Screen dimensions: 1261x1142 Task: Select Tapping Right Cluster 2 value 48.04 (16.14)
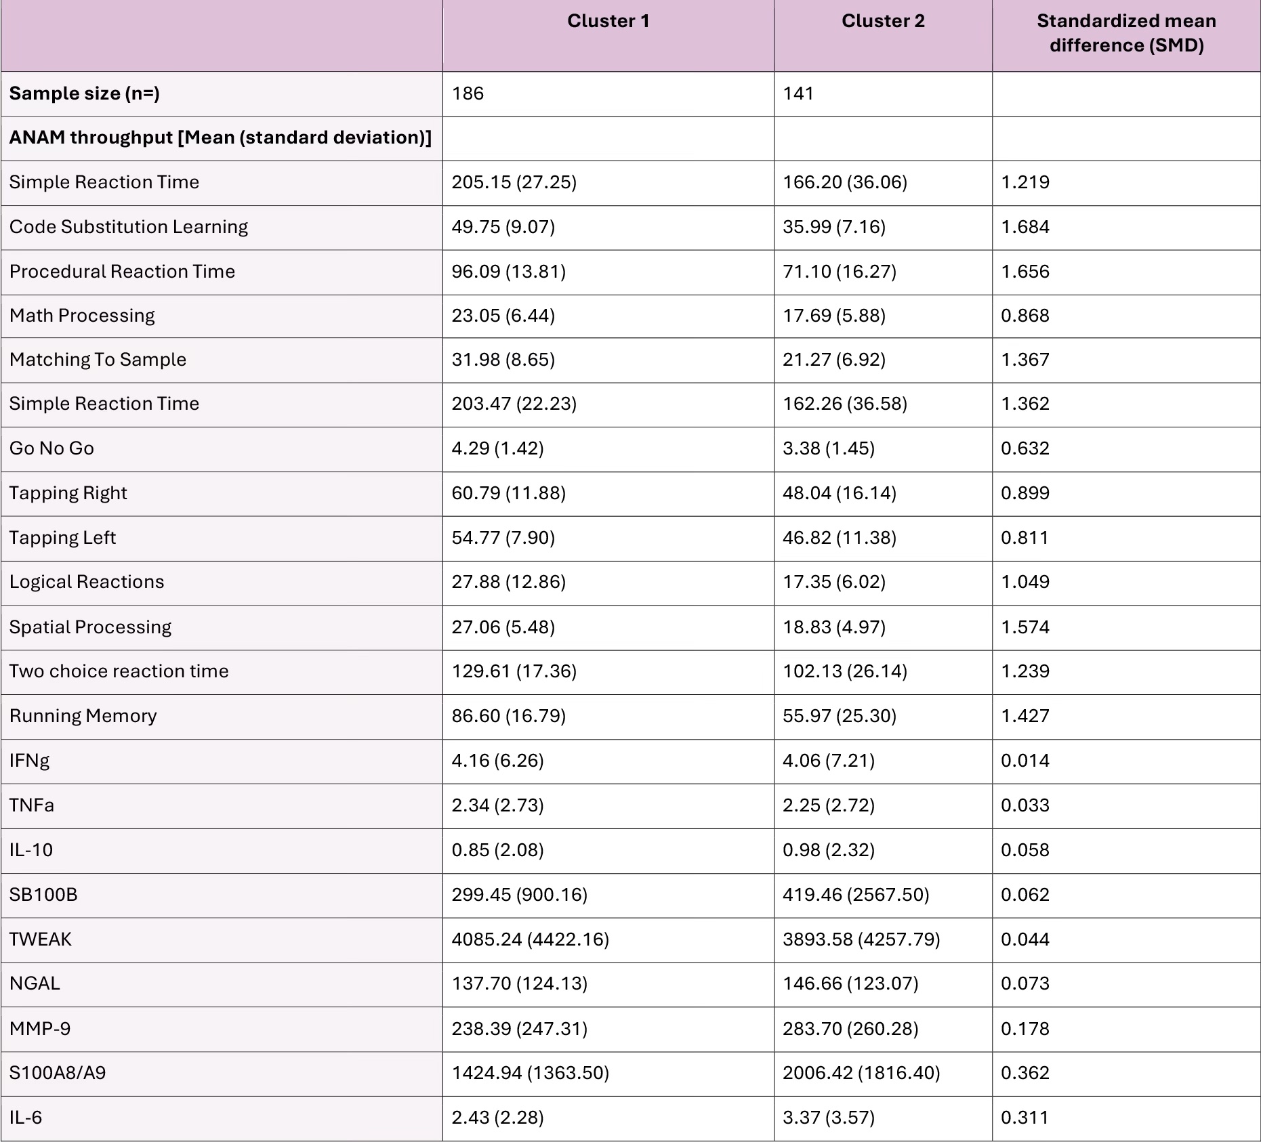coord(839,493)
